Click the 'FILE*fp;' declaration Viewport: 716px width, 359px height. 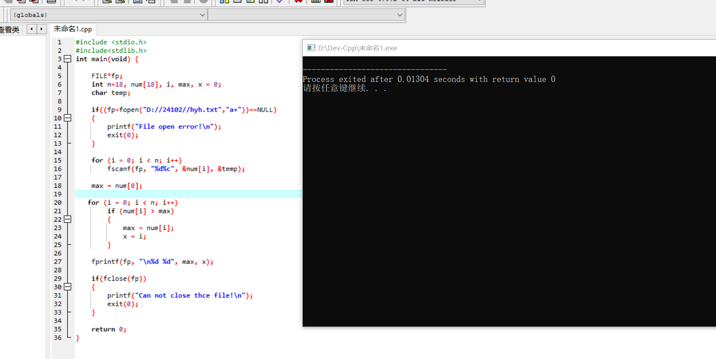tap(107, 76)
